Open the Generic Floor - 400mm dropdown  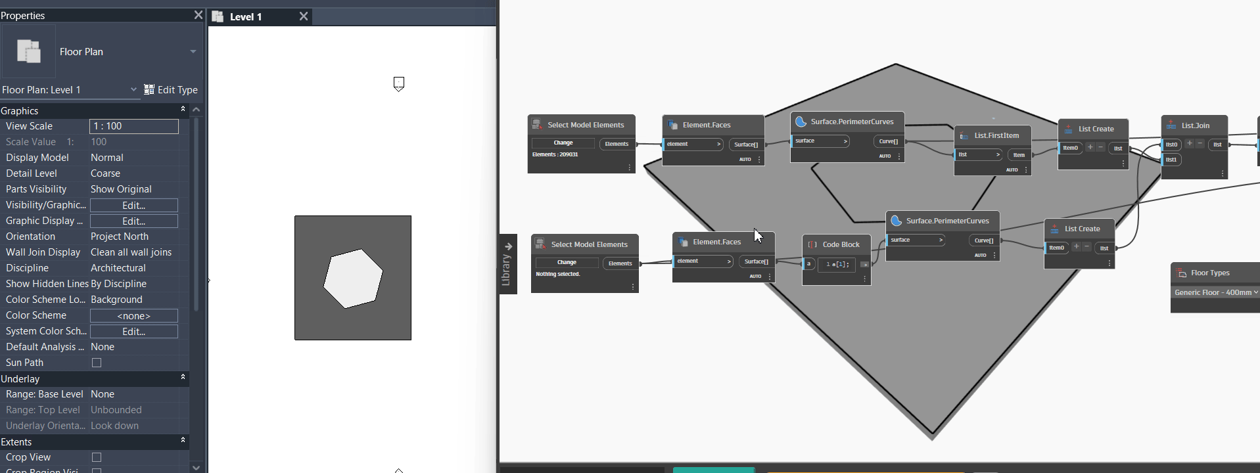(x=1215, y=292)
